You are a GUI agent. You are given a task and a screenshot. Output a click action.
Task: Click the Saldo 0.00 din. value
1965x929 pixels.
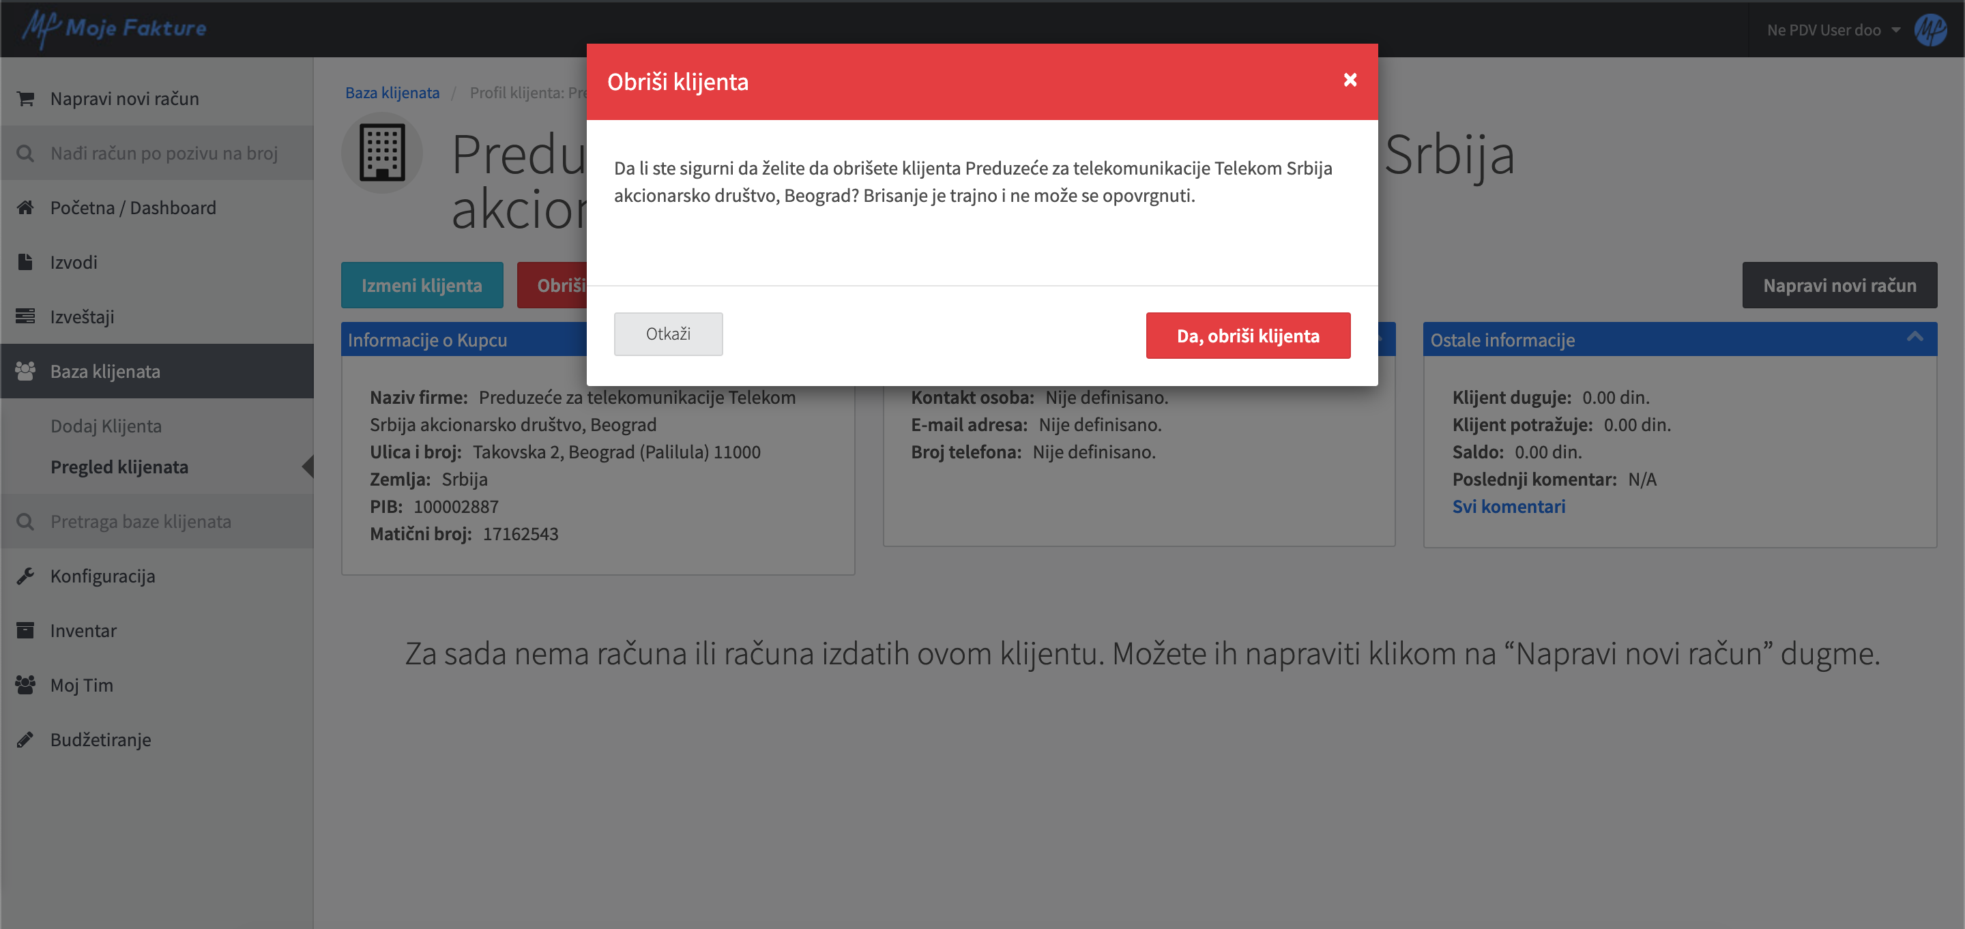tap(1549, 452)
